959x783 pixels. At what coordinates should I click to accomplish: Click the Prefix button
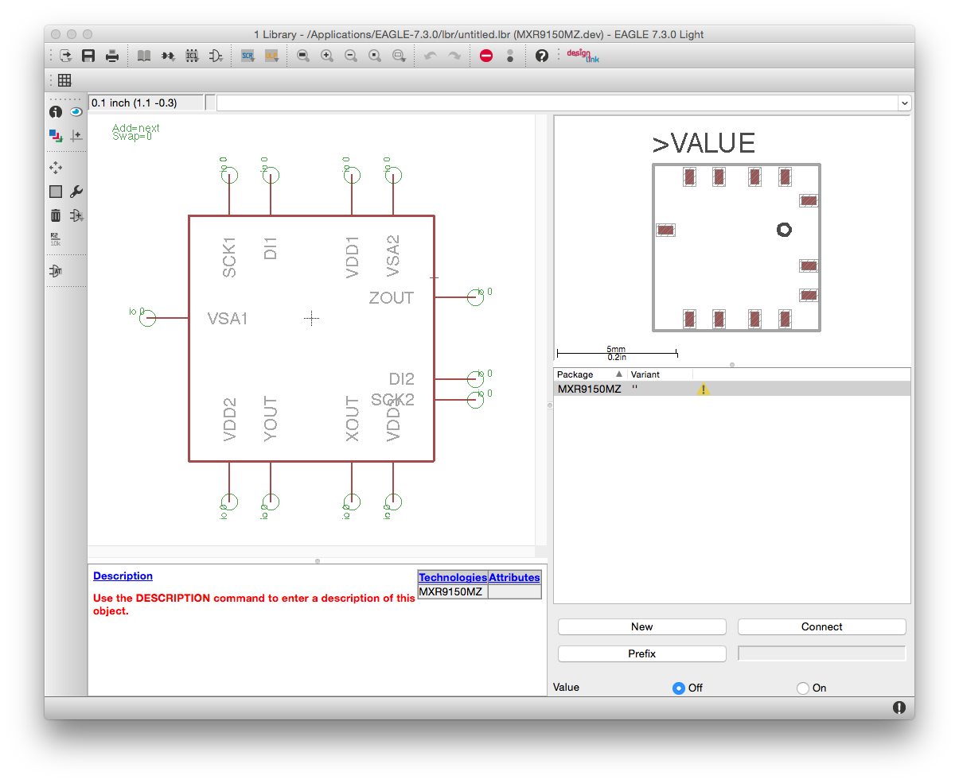pyautogui.click(x=642, y=653)
